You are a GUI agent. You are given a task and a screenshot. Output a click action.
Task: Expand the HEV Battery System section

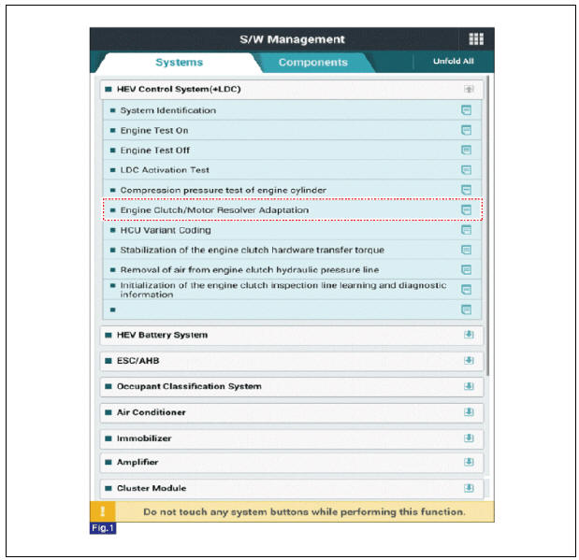point(469,335)
